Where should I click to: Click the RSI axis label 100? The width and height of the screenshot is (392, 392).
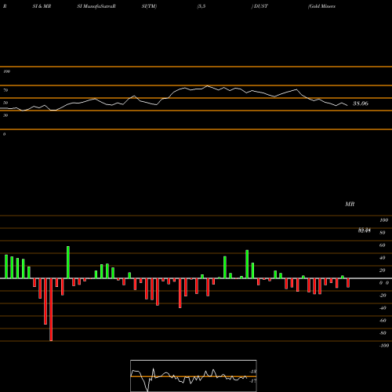click(x=6, y=71)
